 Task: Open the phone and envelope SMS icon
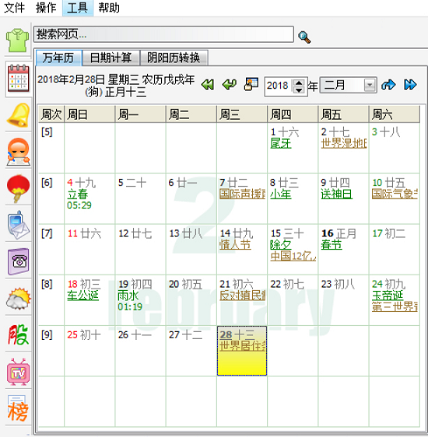pyautogui.click(x=19, y=225)
